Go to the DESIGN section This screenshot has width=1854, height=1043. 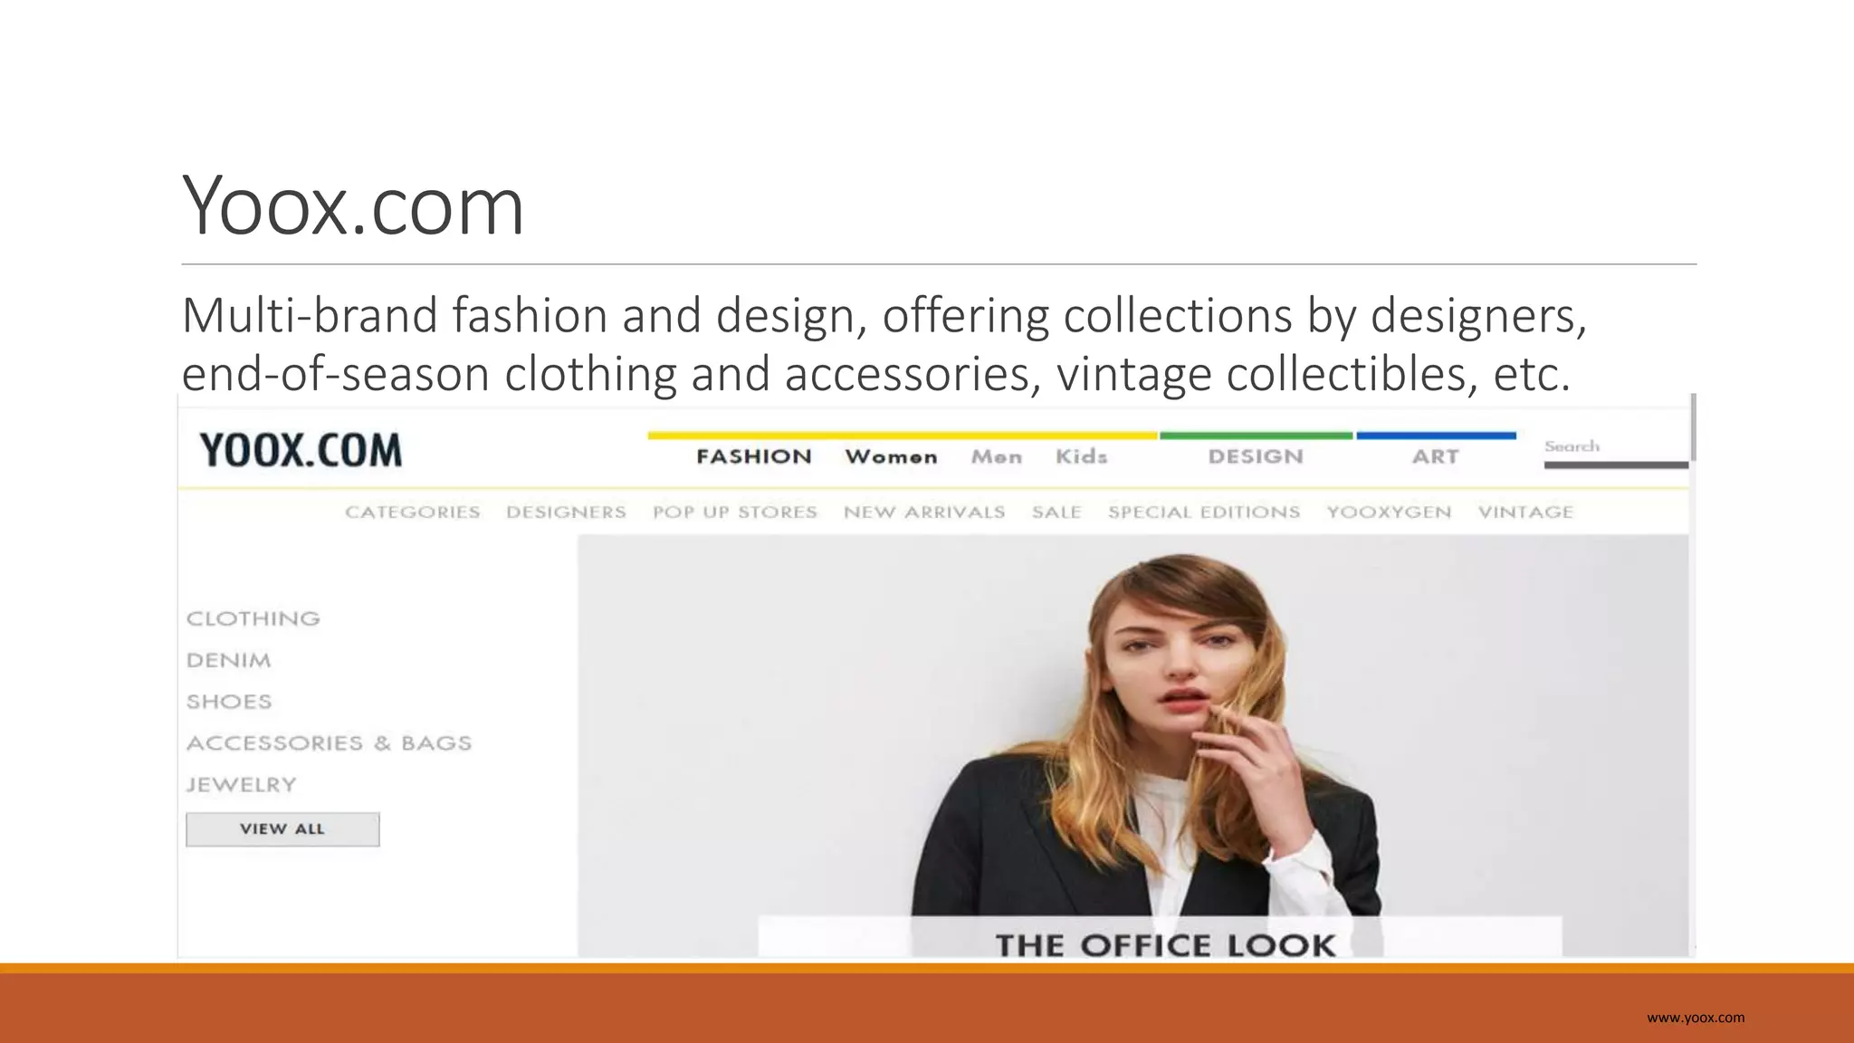[x=1256, y=457]
